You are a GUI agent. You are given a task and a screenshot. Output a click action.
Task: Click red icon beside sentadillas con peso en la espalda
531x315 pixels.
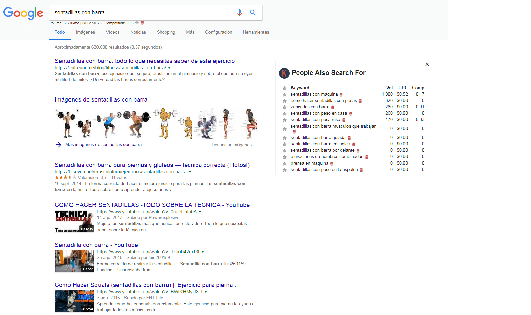click(361, 170)
